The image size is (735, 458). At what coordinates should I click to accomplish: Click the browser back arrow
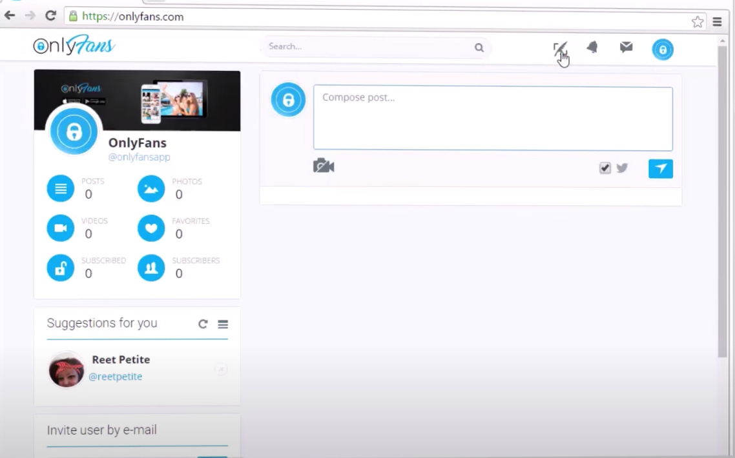click(10, 15)
